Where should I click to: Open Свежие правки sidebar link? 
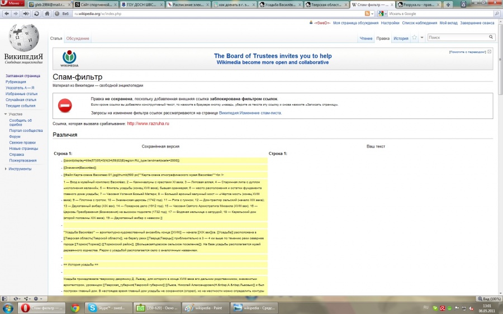click(x=22, y=142)
